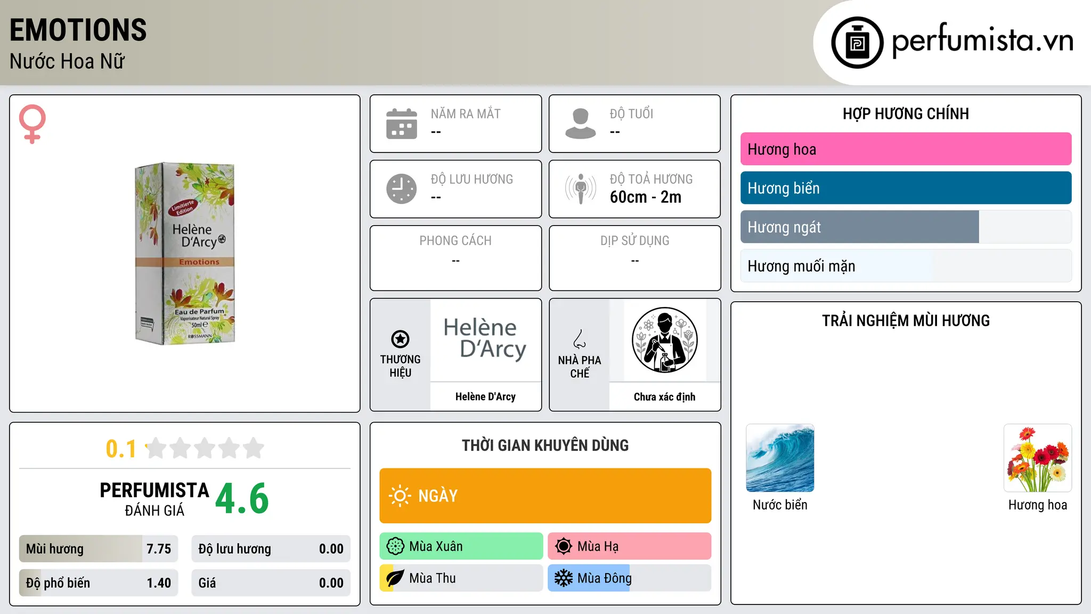This screenshot has width=1091, height=614.
Task: Click the five-star rating row
Action: 205,448
